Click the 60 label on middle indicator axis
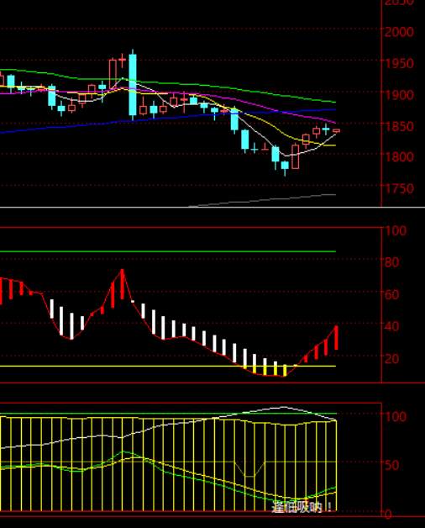The image size is (425, 528). click(x=391, y=294)
